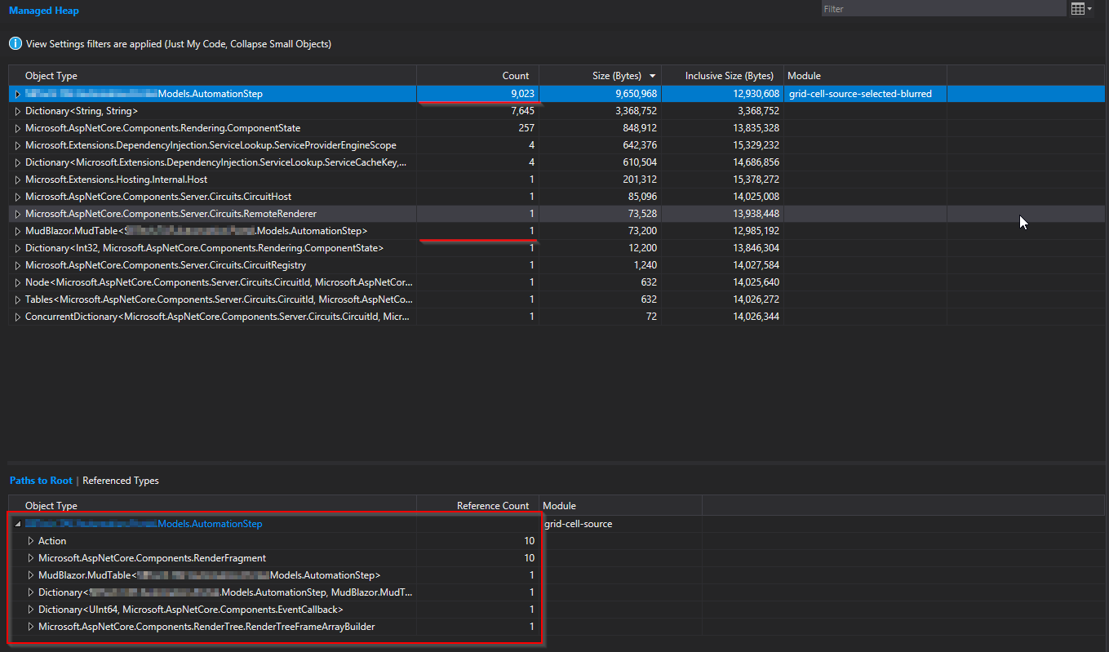
Task: Expand the RenderTreeFrameArrayBuilder node
Action: tap(30, 626)
